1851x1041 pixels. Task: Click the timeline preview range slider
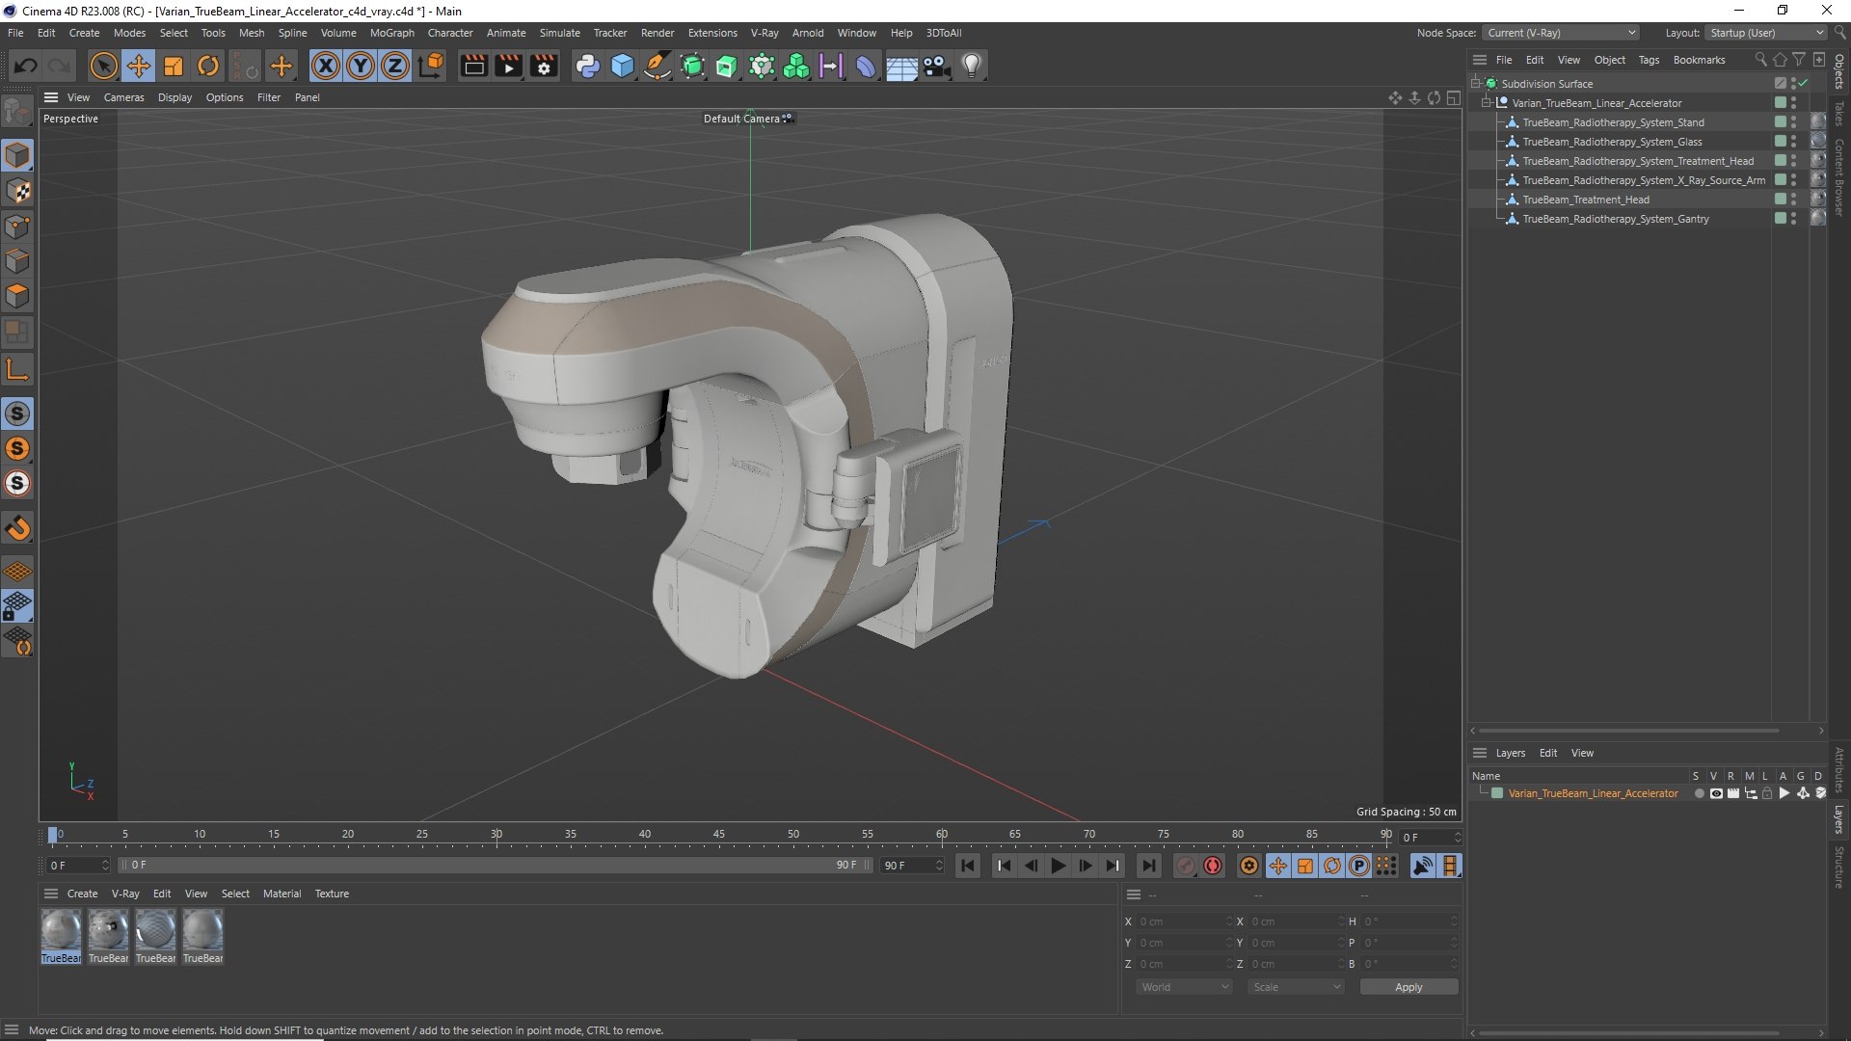[496, 866]
